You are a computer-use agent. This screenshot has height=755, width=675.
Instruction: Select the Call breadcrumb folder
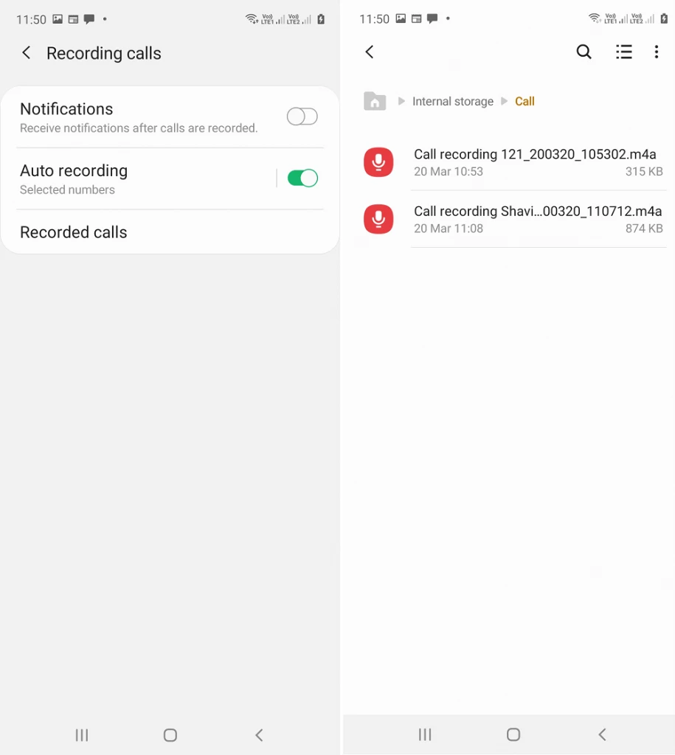click(525, 102)
